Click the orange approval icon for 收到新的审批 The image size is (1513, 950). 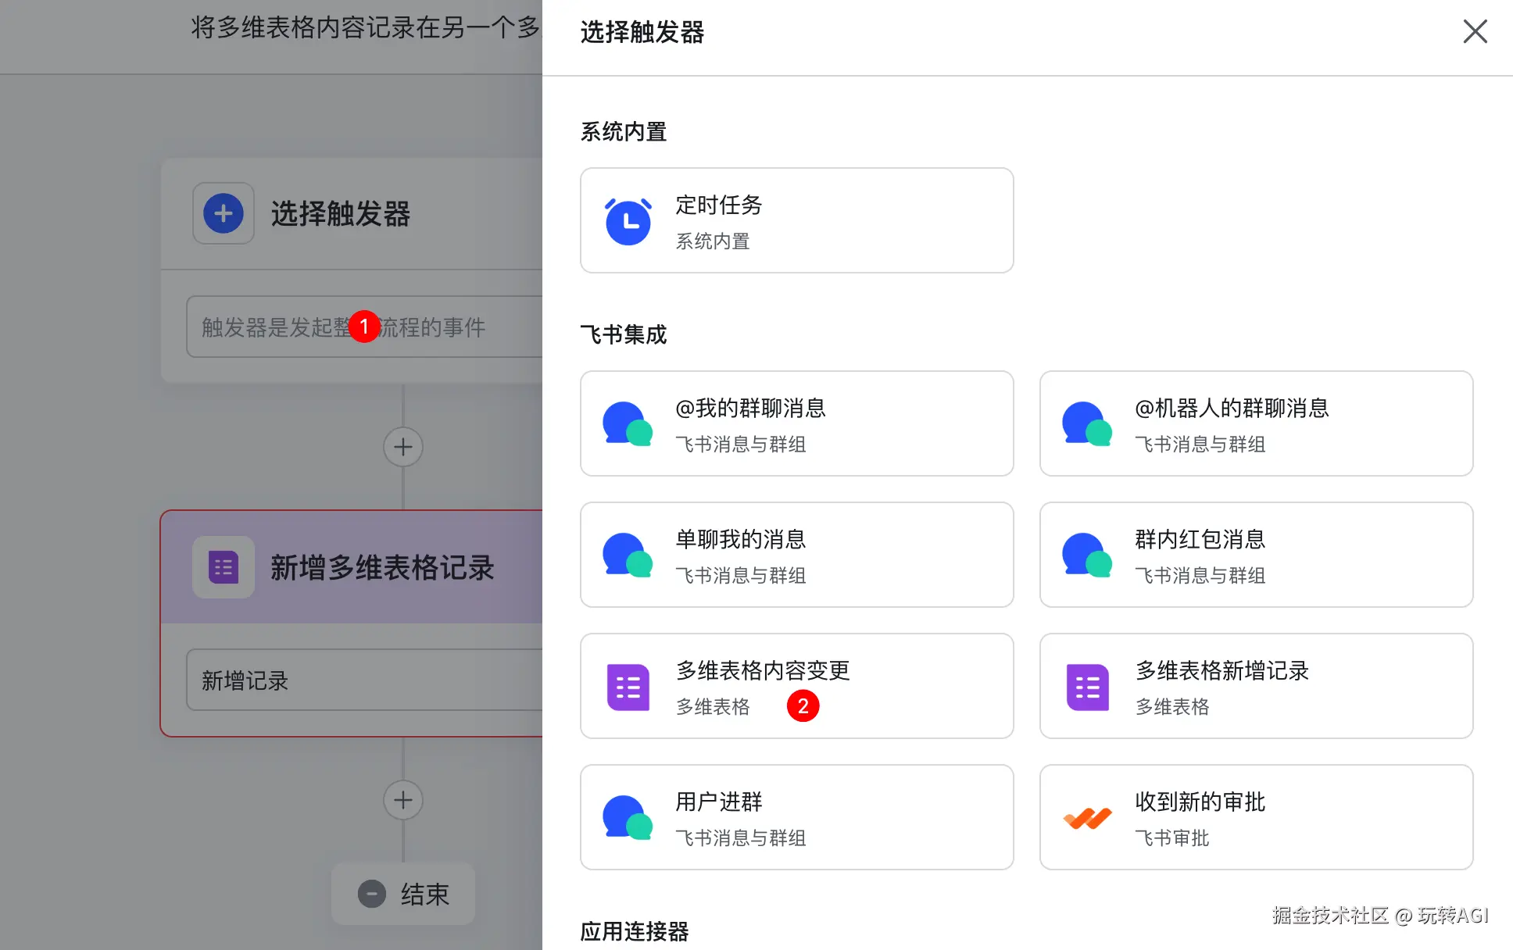[x=1087, y=818]
